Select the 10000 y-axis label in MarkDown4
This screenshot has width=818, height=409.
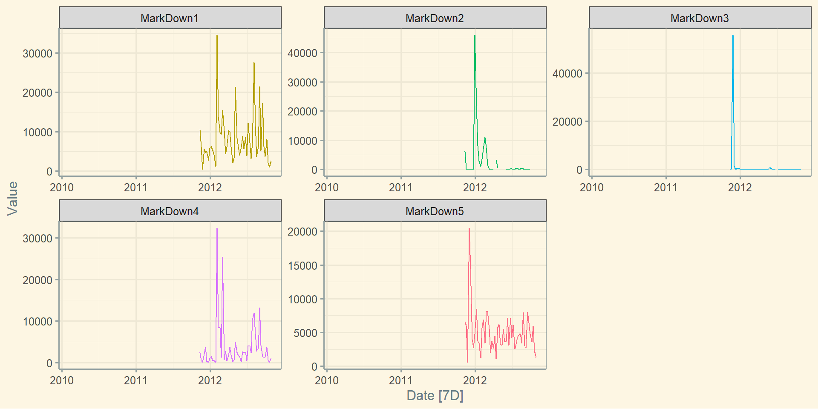tap(37, 322)
